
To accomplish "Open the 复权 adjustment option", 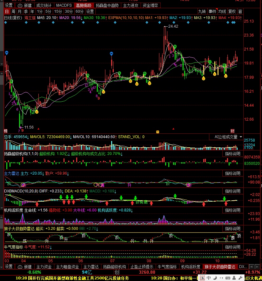I will (x=232, y=12).
